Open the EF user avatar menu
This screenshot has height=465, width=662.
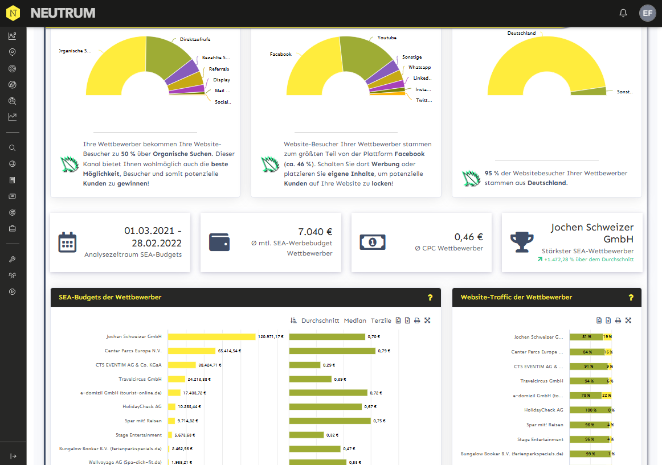[x=647, y=13]
